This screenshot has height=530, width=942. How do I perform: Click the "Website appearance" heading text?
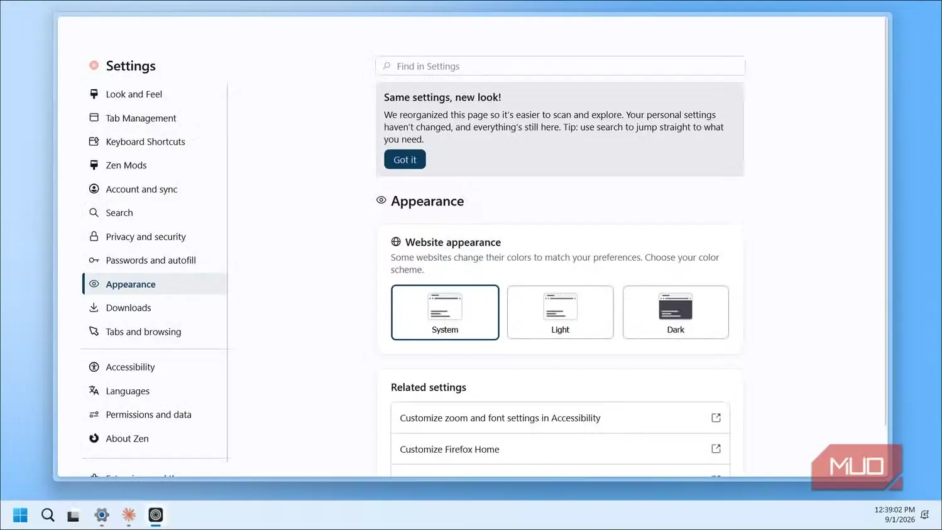pos(453,242)
